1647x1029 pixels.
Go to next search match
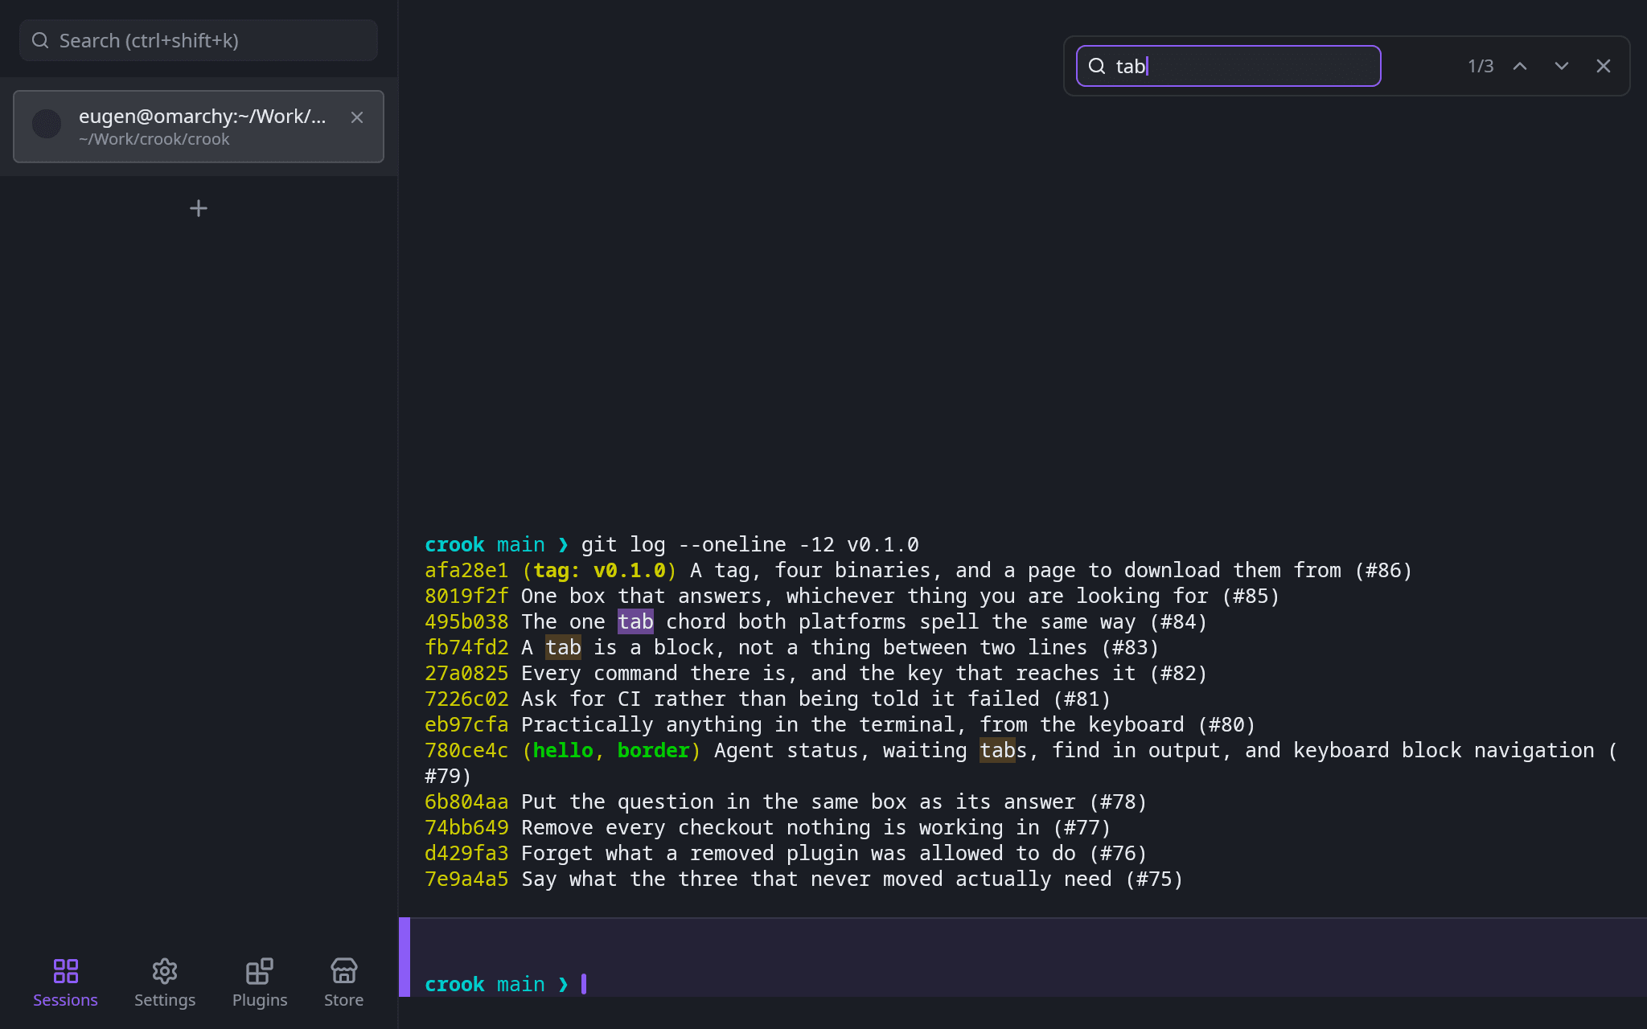(x=1562, y=66)
